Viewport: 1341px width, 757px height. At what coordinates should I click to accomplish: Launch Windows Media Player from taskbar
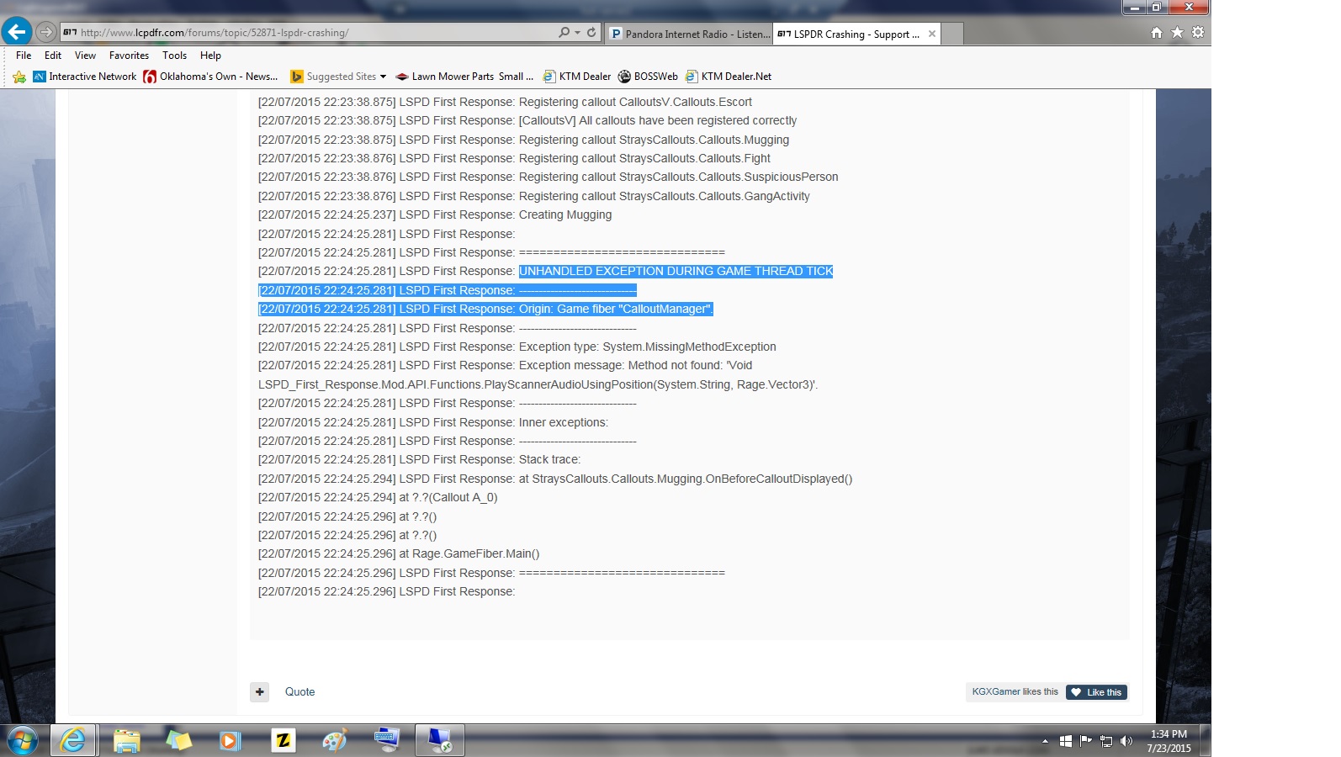230,740
